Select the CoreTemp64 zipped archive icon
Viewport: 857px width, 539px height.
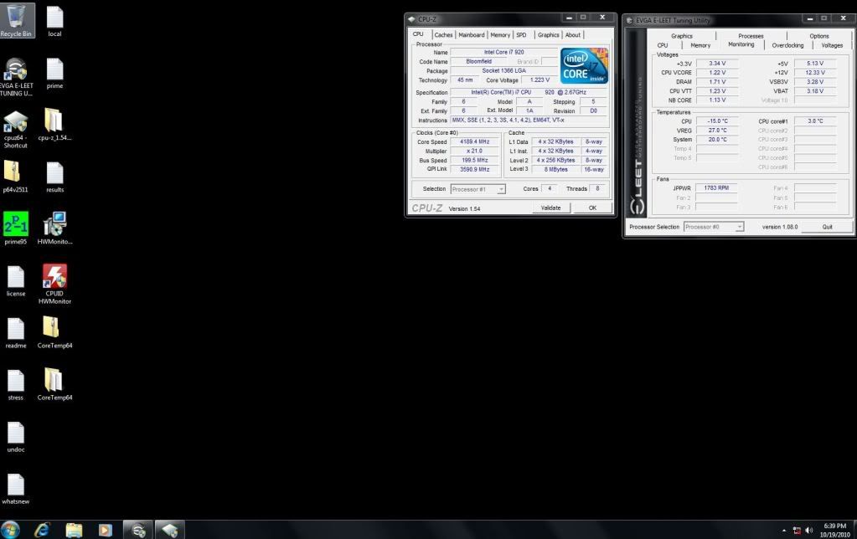(x=54, y=332)
